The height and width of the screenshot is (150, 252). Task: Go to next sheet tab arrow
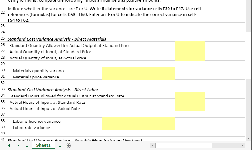pyautogui.click(x=18, y=145)
